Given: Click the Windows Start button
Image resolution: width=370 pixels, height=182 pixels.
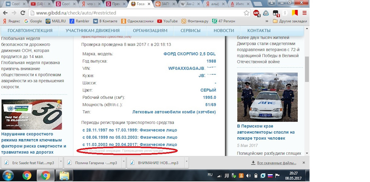Looking at the screenshot, I should pos(8,176).
